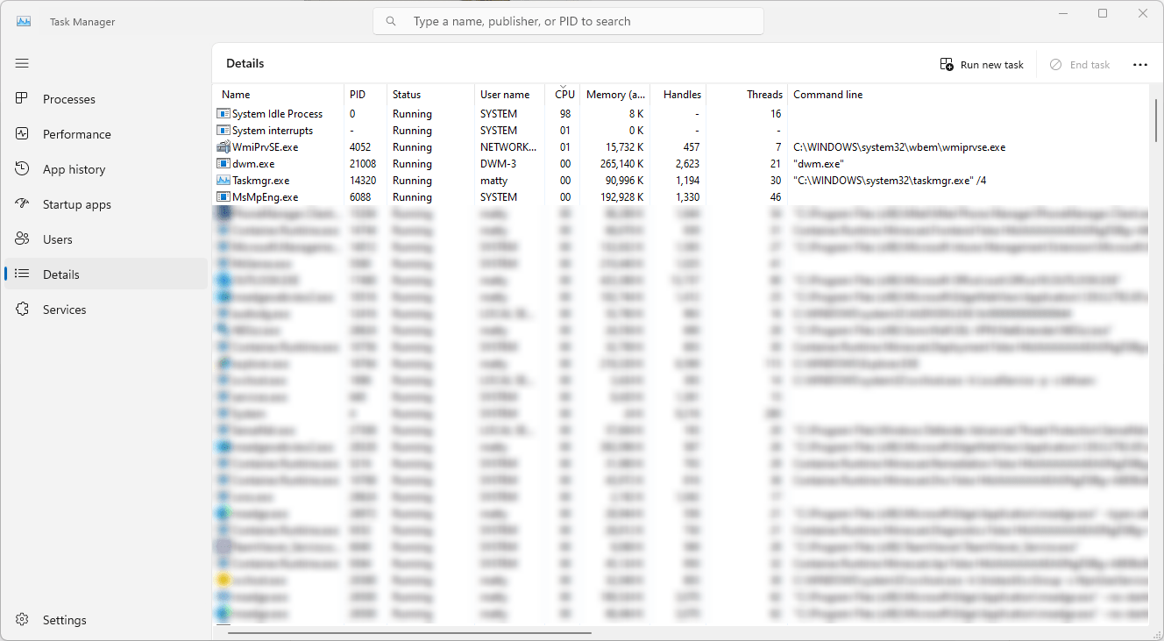Click the horizontal scrollbar thumb at bottom
The image size is (1164, 641).
[x=409, y=632]
